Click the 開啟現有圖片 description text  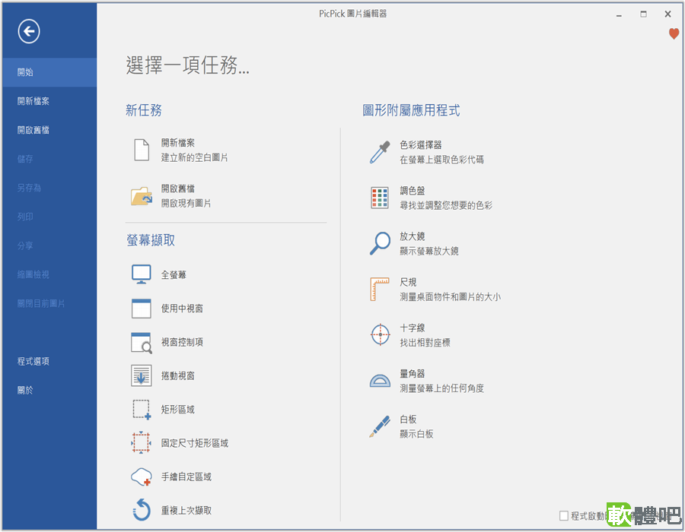(186, 203)
